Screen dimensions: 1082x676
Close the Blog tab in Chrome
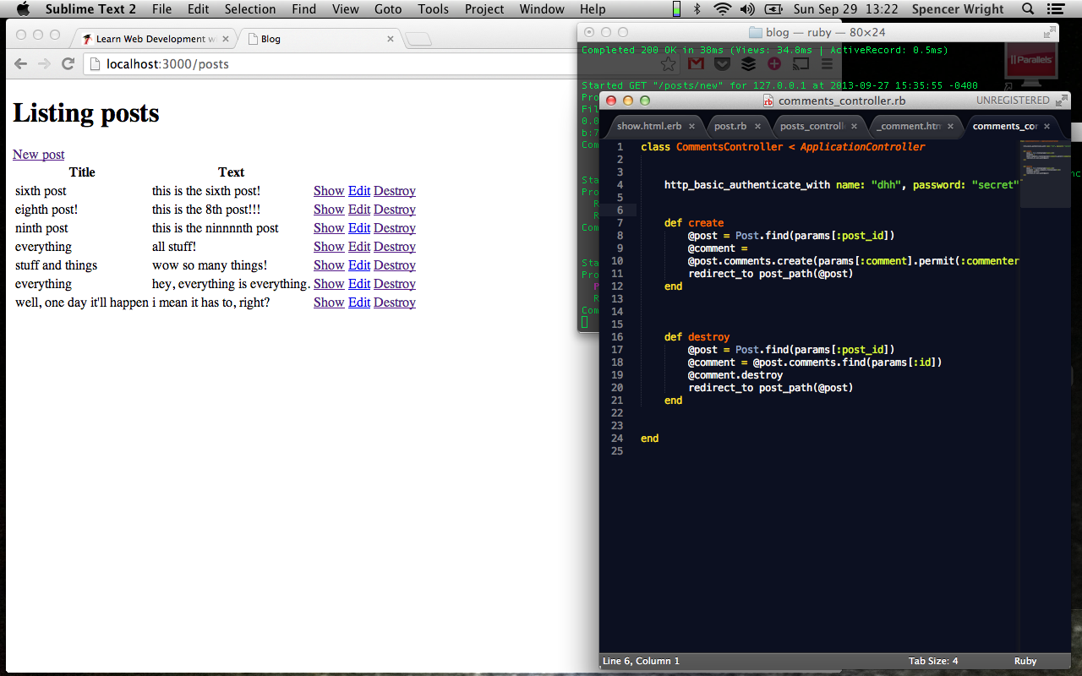click(x=391, y=39)
